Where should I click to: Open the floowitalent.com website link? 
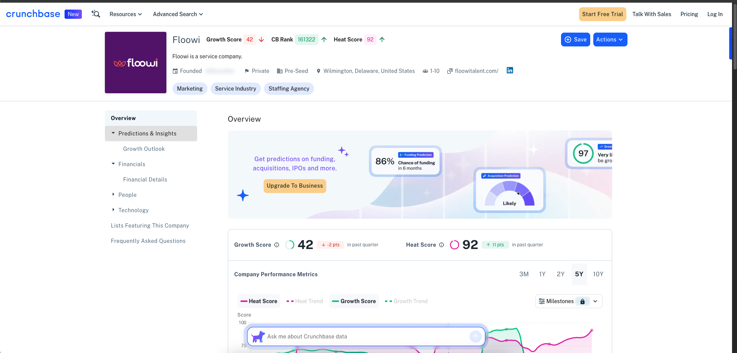point(476,71)
